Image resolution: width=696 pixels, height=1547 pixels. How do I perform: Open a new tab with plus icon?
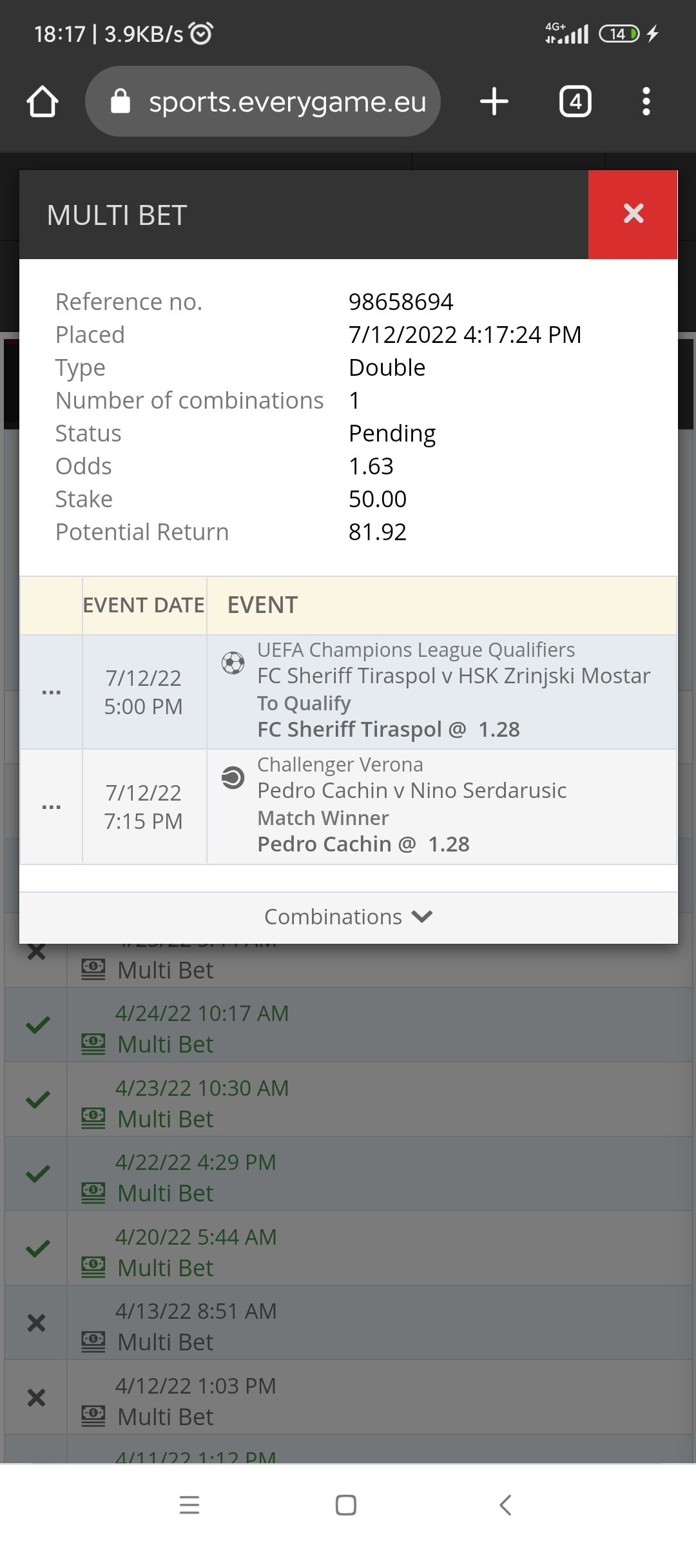coord(494,102)
